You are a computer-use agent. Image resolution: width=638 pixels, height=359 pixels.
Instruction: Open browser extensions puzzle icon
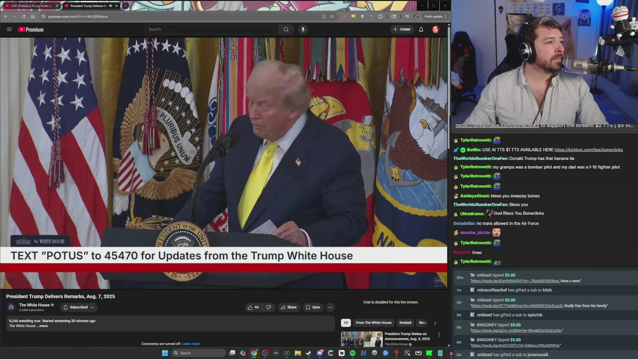[380, 16]
